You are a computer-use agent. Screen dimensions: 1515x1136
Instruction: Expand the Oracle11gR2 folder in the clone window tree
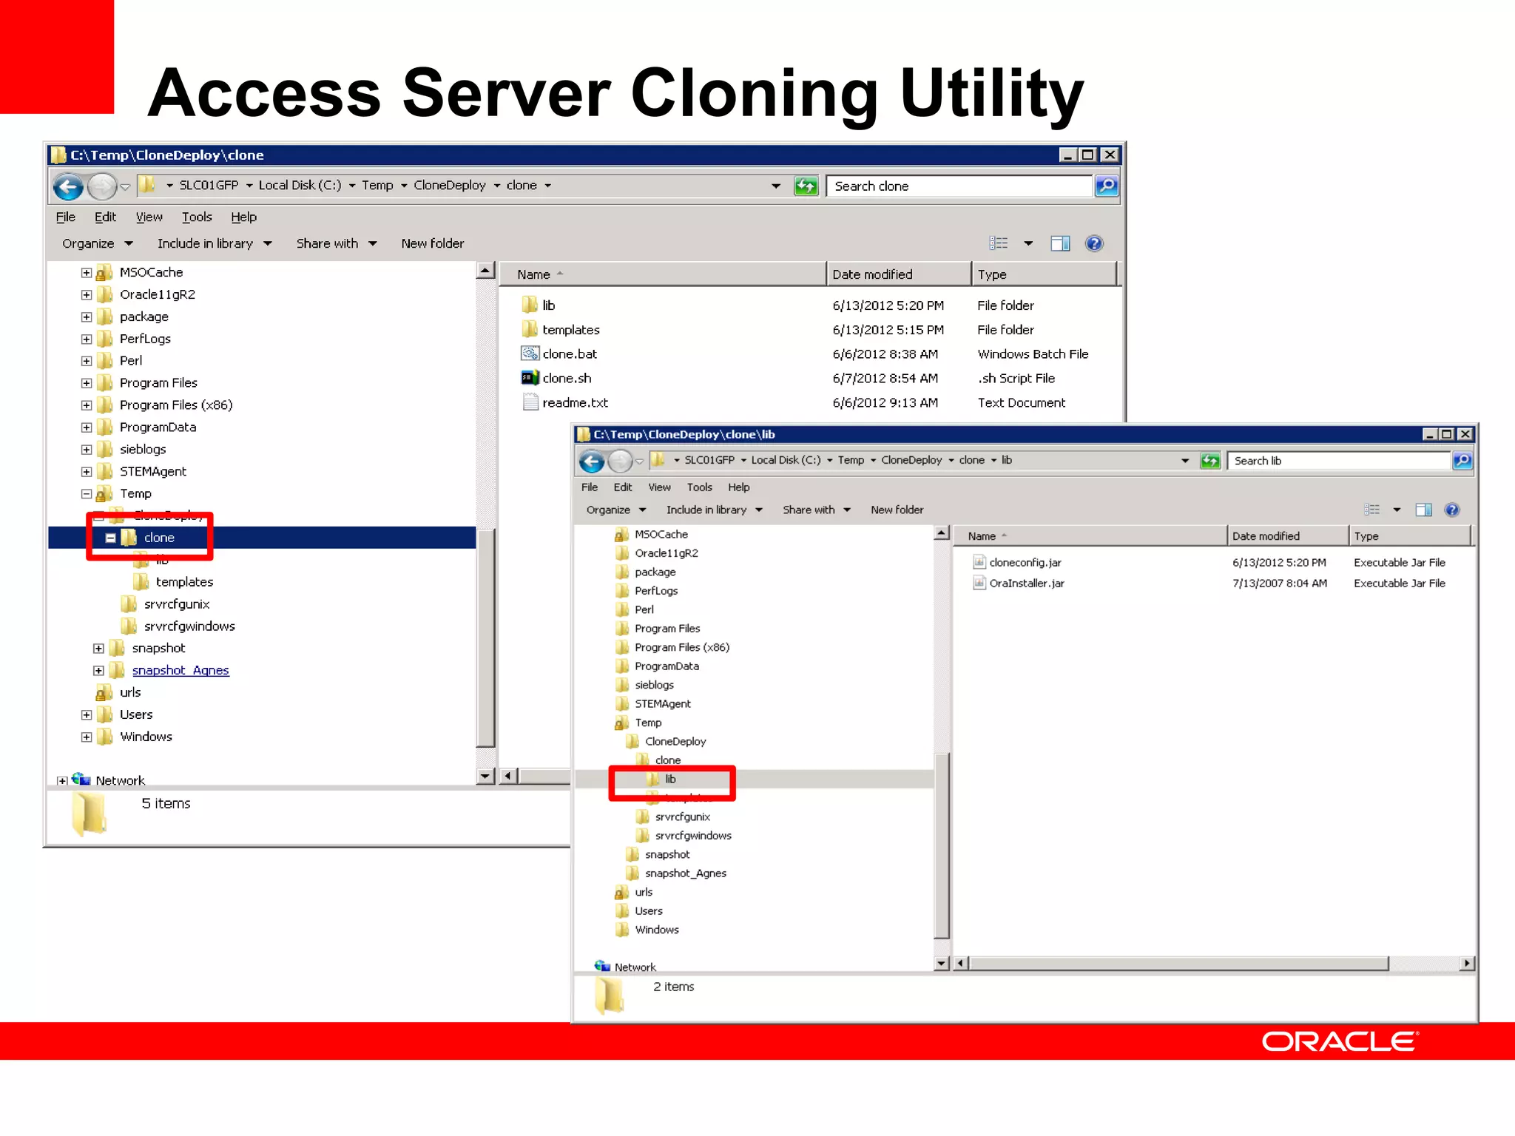[x=87, y=295]
